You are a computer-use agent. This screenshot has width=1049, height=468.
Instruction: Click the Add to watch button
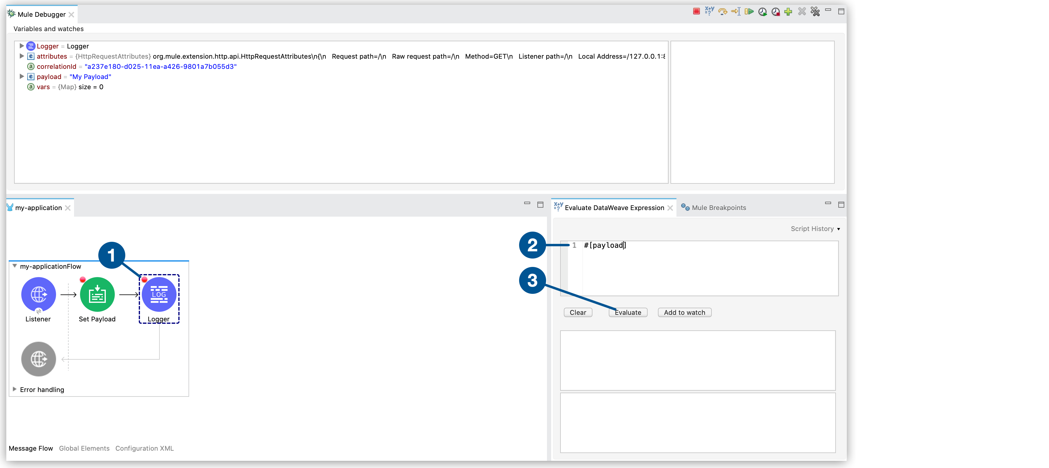[x=684, y=312]
